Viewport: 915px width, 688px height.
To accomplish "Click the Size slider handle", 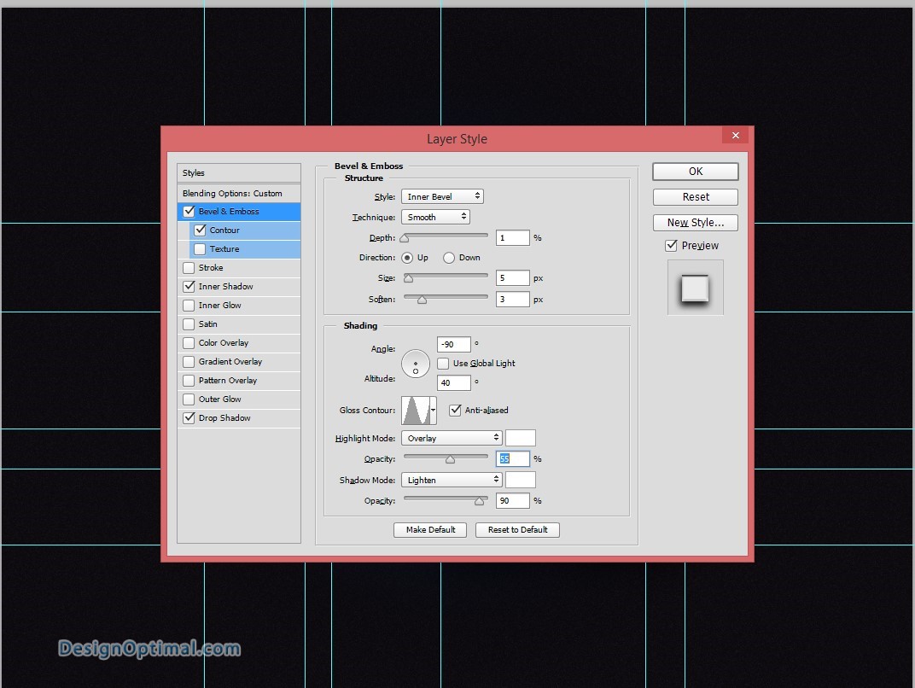I will coord(409,278).
